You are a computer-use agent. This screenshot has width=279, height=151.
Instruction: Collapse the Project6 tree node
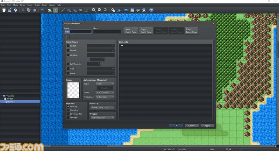click(1, 96)
